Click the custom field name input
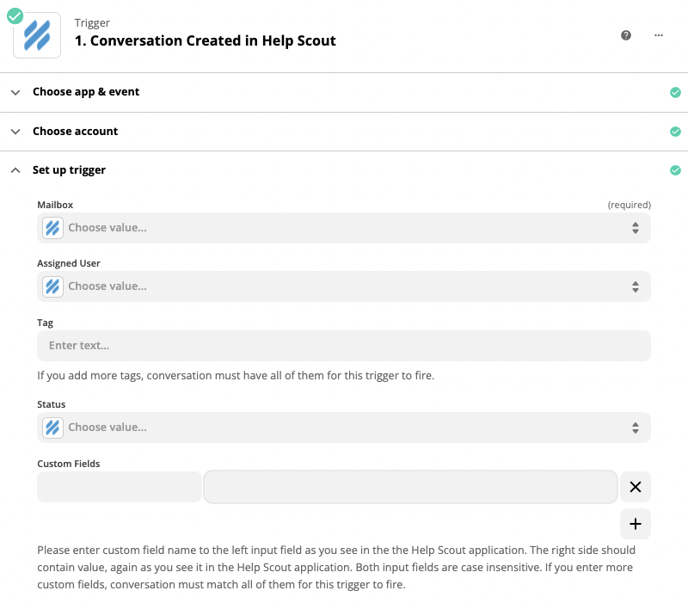Image resolution: width=688 pixels, height=609 pixels. tap(120, 487)
